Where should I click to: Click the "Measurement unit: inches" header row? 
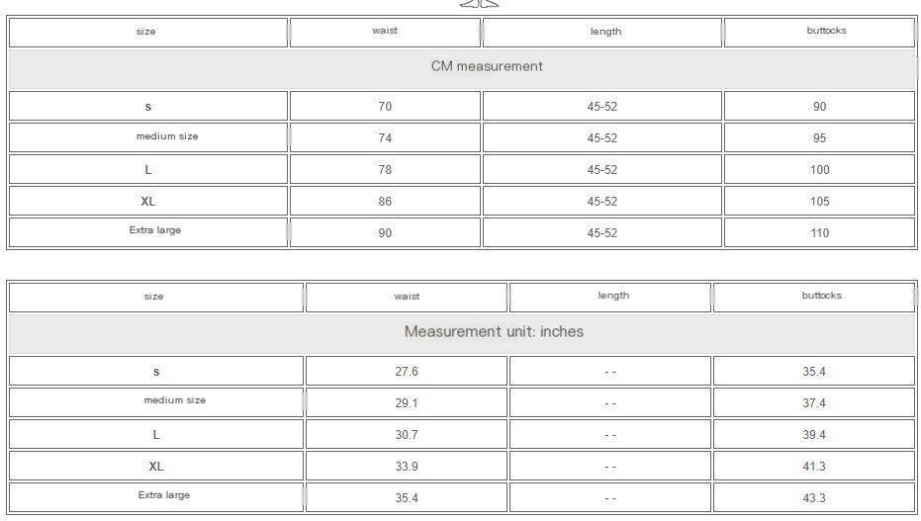pyautogui.click(x=494, y=331)
